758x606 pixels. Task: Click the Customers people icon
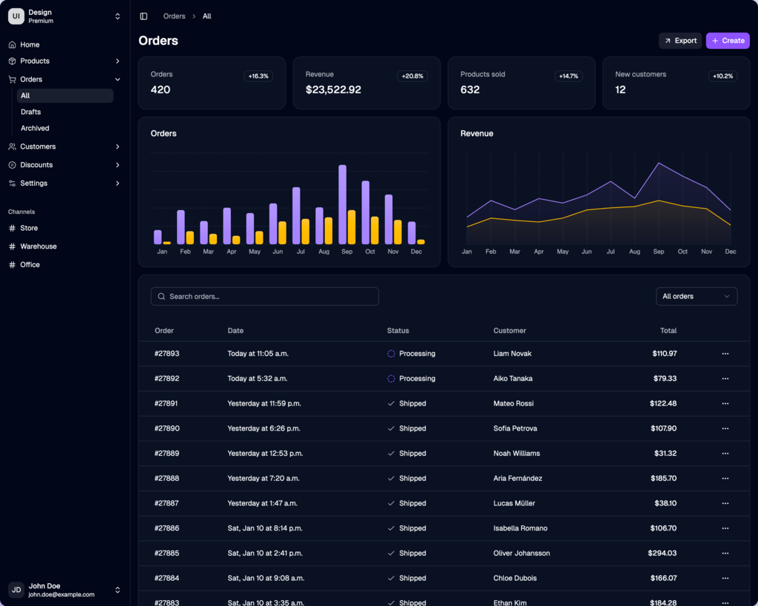pos(12,147)
